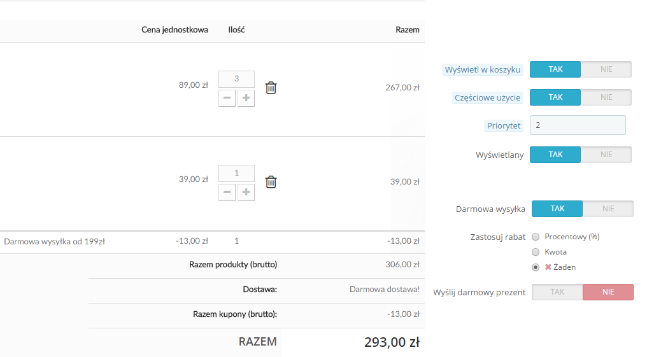
Task: Click the Priorytet input field
Action: (x=578, y=125)
